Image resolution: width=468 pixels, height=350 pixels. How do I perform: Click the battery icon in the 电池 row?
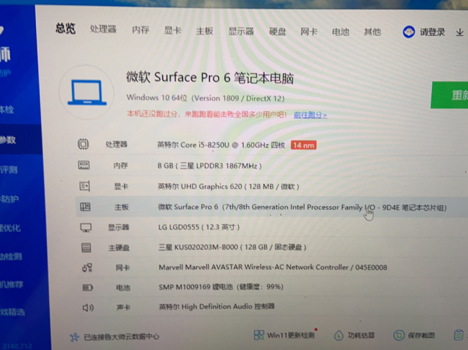point(87,288)
